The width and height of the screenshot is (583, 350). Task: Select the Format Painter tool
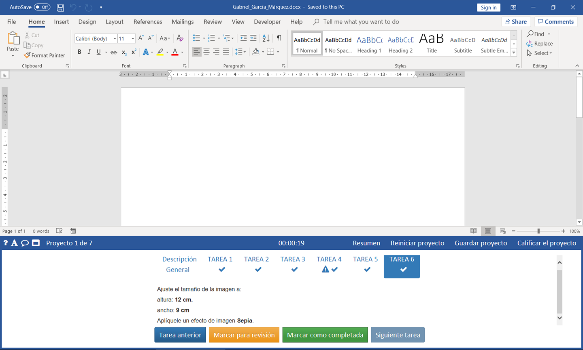tap(45, 55)
